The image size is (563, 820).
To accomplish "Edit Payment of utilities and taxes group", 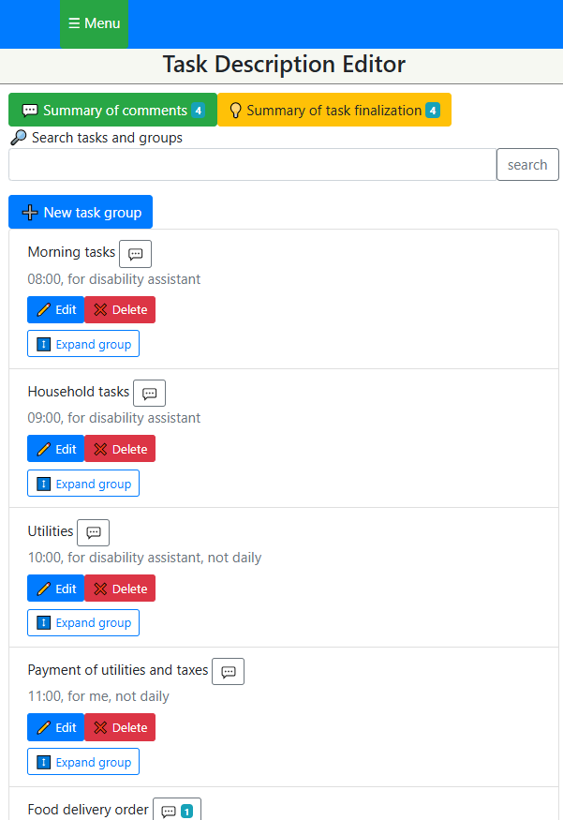I will pyautogui.click(x=55, y=727).
